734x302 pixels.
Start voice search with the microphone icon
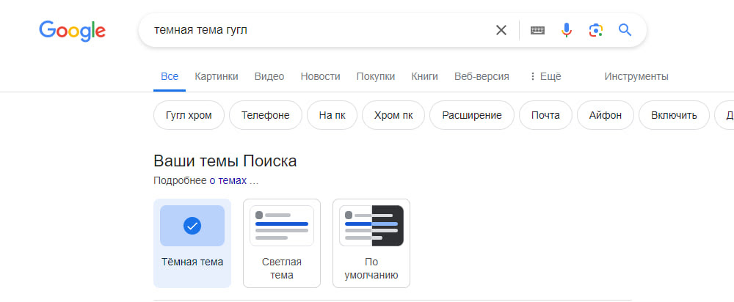(x=567, y=30)
